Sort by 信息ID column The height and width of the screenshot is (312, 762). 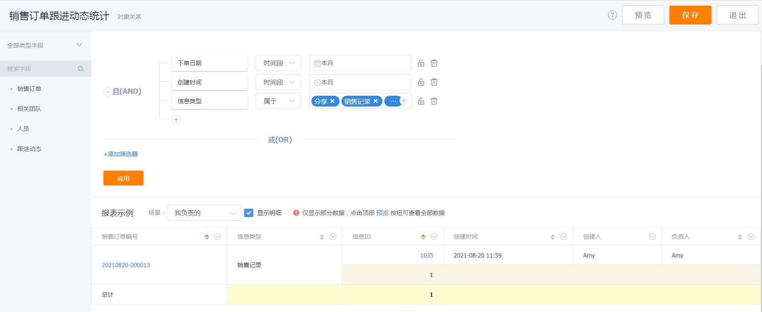pos(423,237)
